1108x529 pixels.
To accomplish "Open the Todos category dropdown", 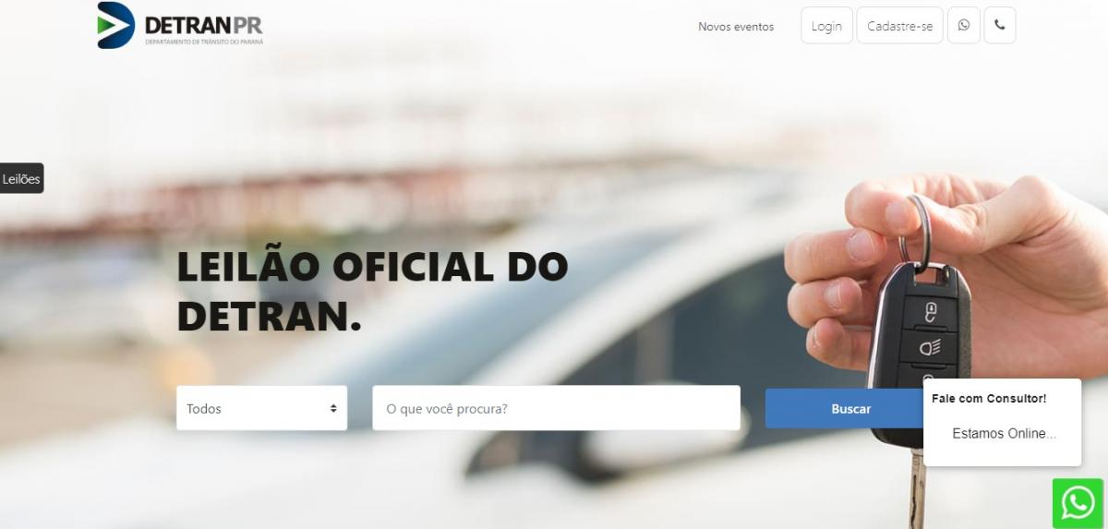I will coord(262,408).
